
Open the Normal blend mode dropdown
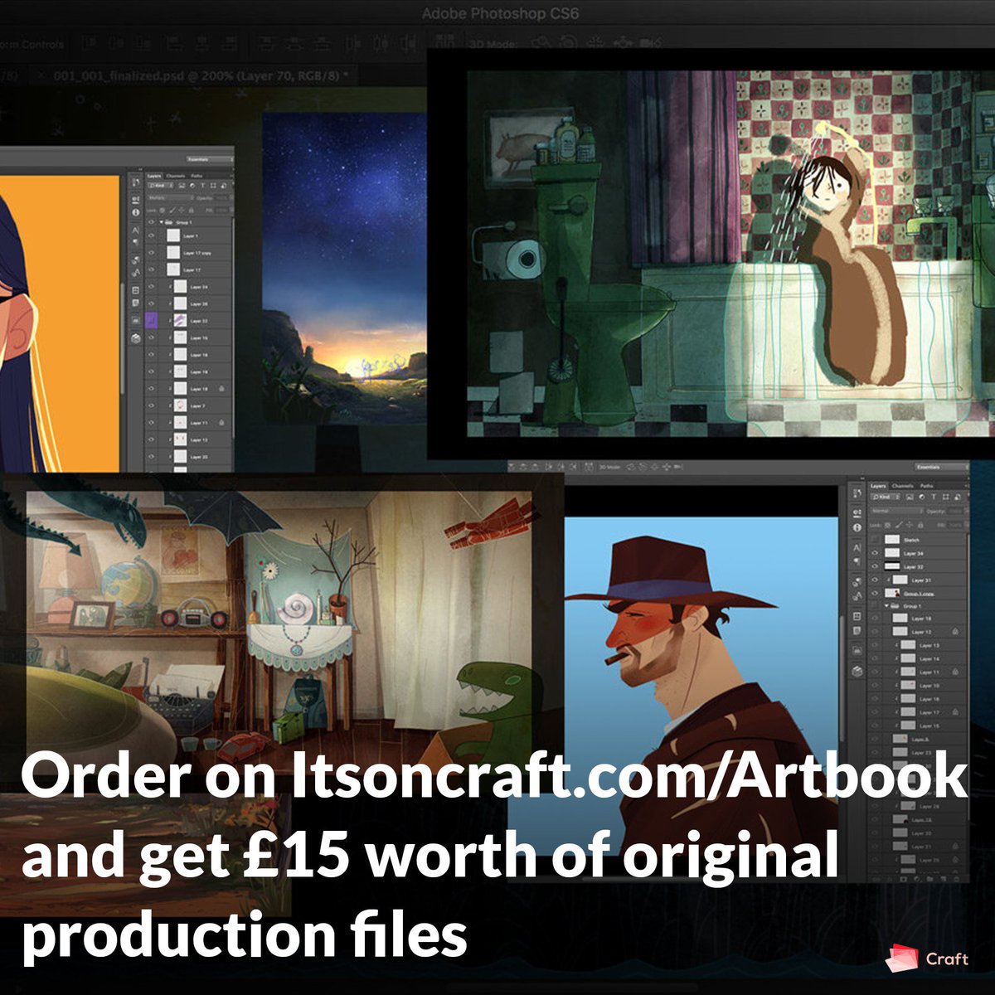coord(895,511)
